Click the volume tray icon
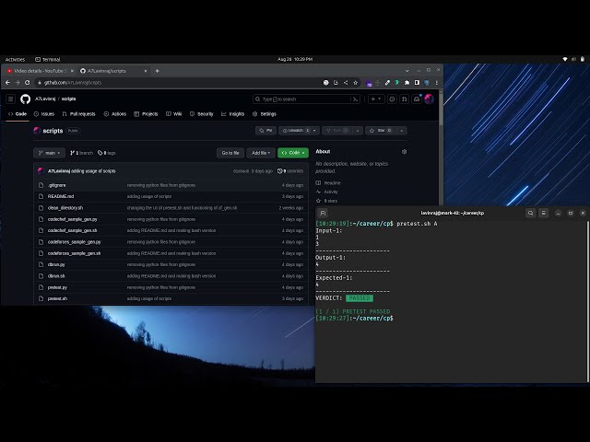The height and width of the screenshot is (442, 590). click(573, 59)
